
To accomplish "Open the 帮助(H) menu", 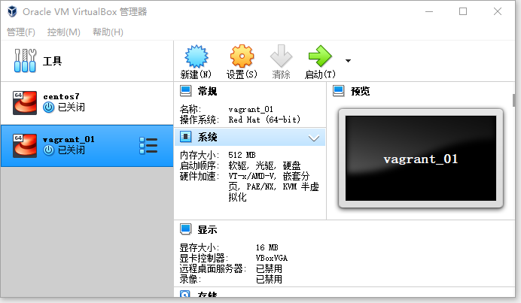I will (x=108, y=32).
